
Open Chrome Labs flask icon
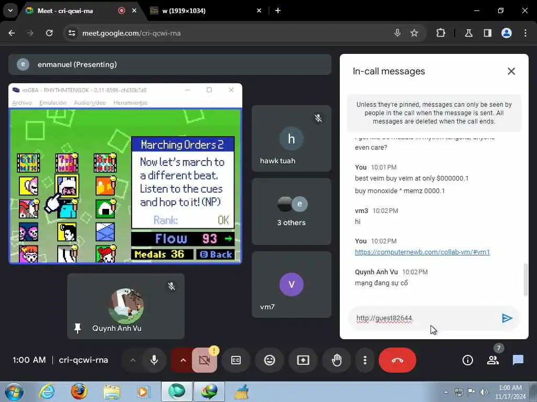pyautogui.click(x=469, y=33)
